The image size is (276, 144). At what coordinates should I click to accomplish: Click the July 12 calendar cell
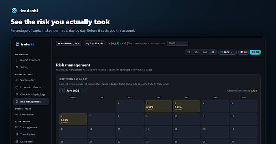pyautogui.click(x=243, y=119)
